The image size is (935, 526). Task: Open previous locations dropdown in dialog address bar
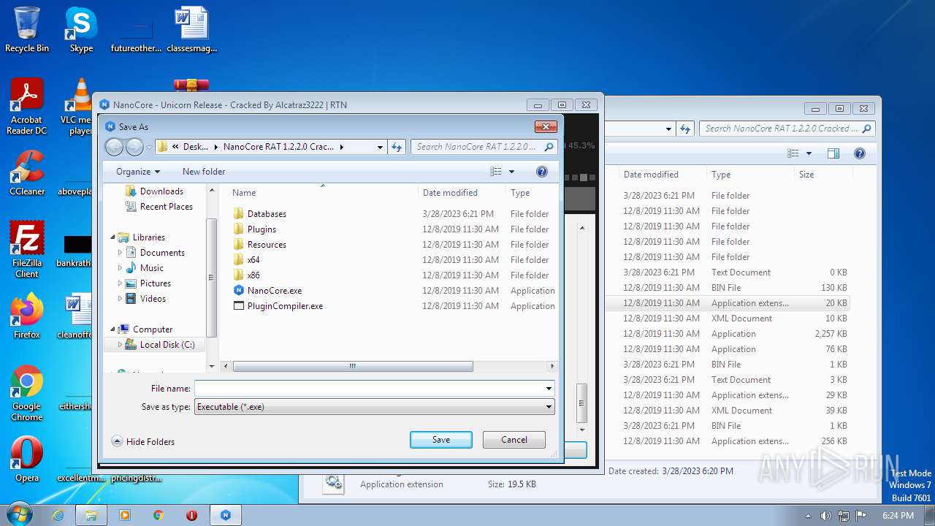pyautogui.click(x=380, y=147)
